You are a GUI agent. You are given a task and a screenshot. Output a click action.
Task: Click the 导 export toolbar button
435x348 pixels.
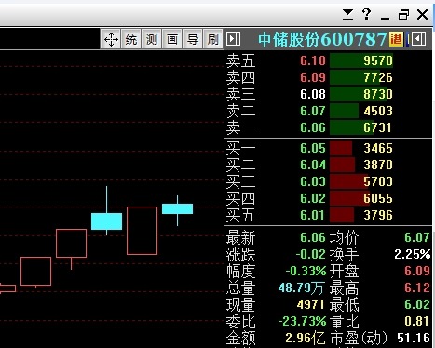pyautogui.click(x=193, y=39)
